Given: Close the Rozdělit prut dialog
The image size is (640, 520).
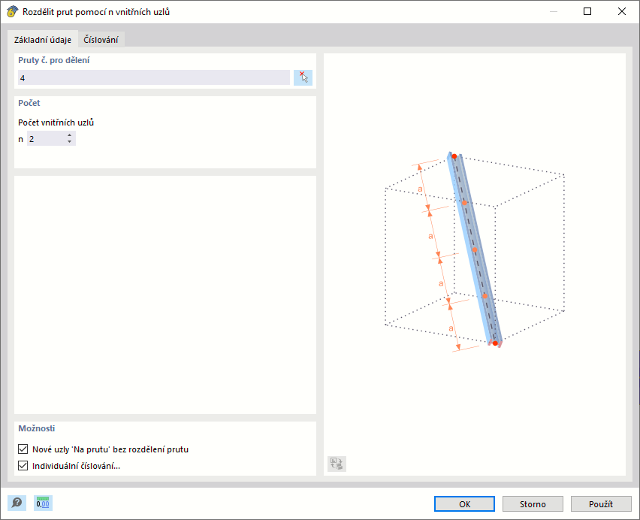Looking at the screenshot, I should [x=622, y=11].
